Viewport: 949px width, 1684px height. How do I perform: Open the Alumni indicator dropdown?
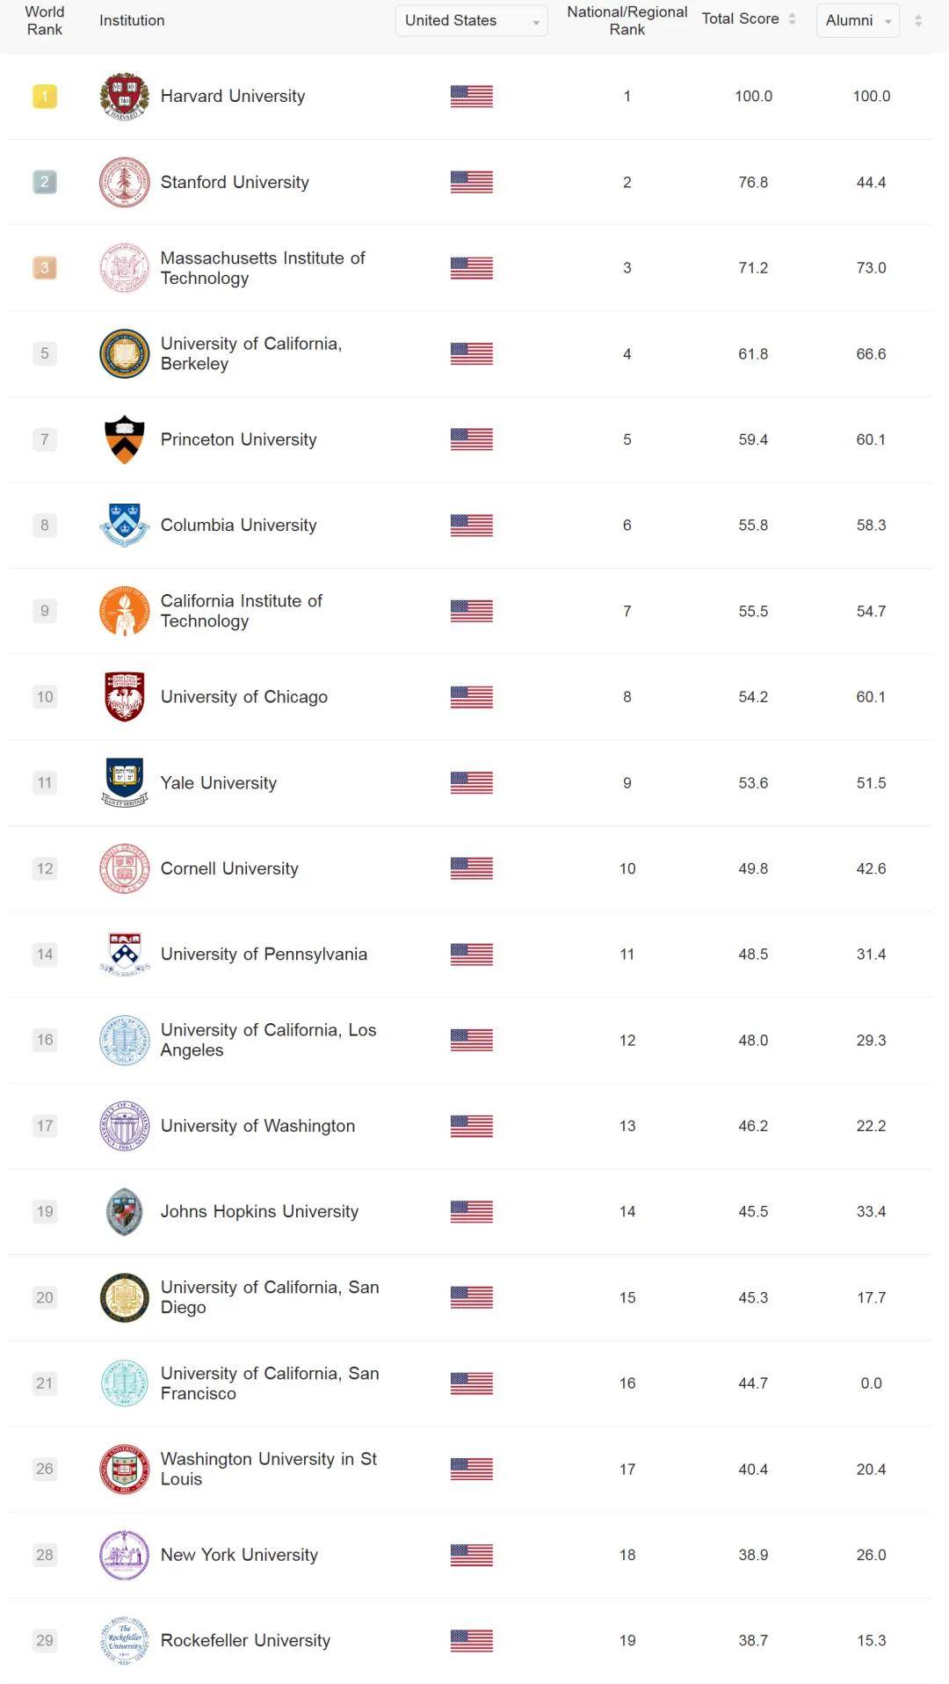pos(858,20)
